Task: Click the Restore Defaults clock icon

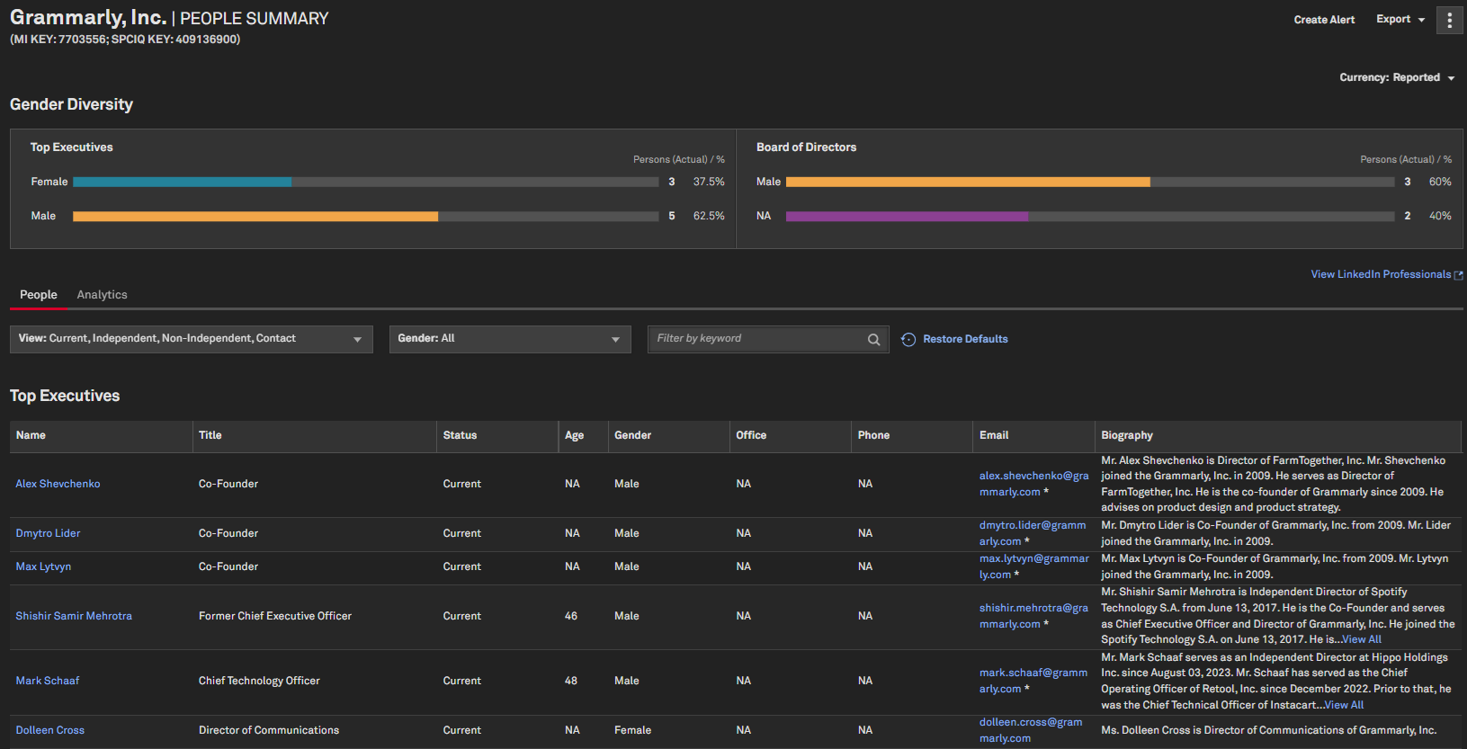Action: 908,340
